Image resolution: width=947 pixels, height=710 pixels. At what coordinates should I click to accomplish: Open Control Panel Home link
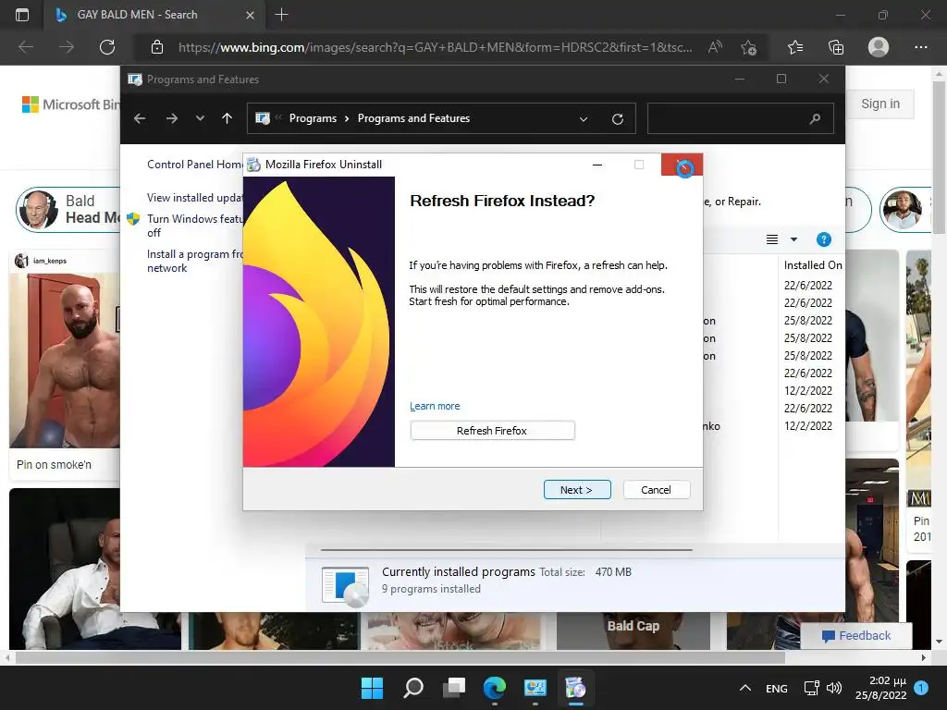(x=195, y=165)
